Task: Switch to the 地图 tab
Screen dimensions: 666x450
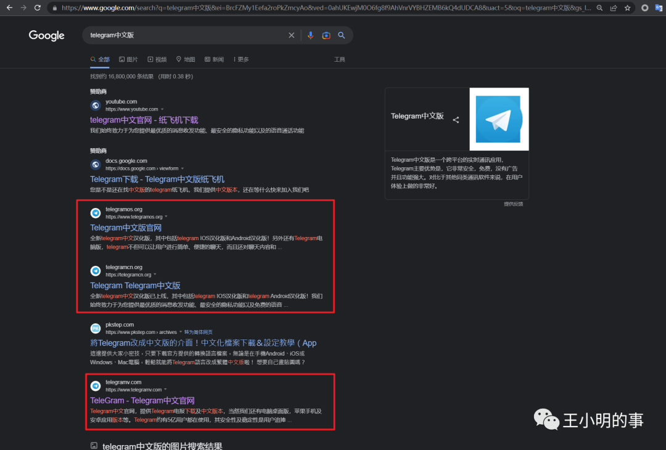Action: pyautogui.click(x=186, y=59)
